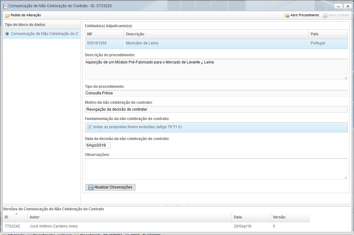Click the Abrir Contrato document icon
354x235 pixels.
pos(325,15)
